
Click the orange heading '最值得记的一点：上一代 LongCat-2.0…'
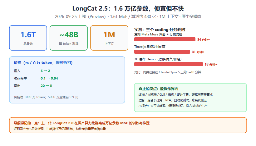(81, 123)
